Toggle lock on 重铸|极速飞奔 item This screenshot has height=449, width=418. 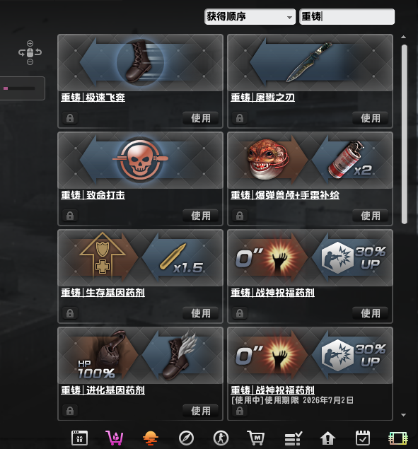[70, 118]
